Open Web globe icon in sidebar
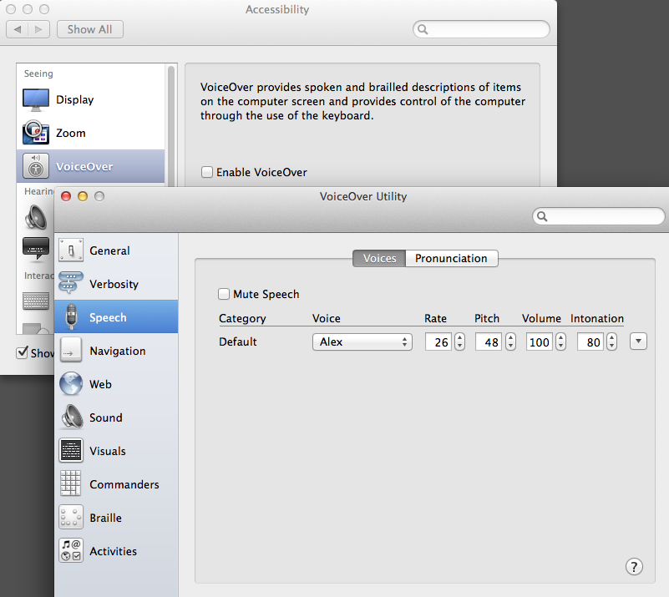Viewport: 669px width, 597px height. [71, 383]
